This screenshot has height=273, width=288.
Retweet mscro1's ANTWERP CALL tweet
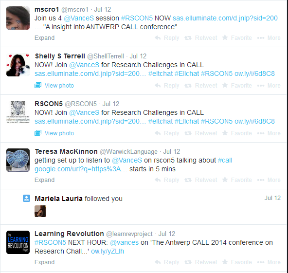coord(201,38)
